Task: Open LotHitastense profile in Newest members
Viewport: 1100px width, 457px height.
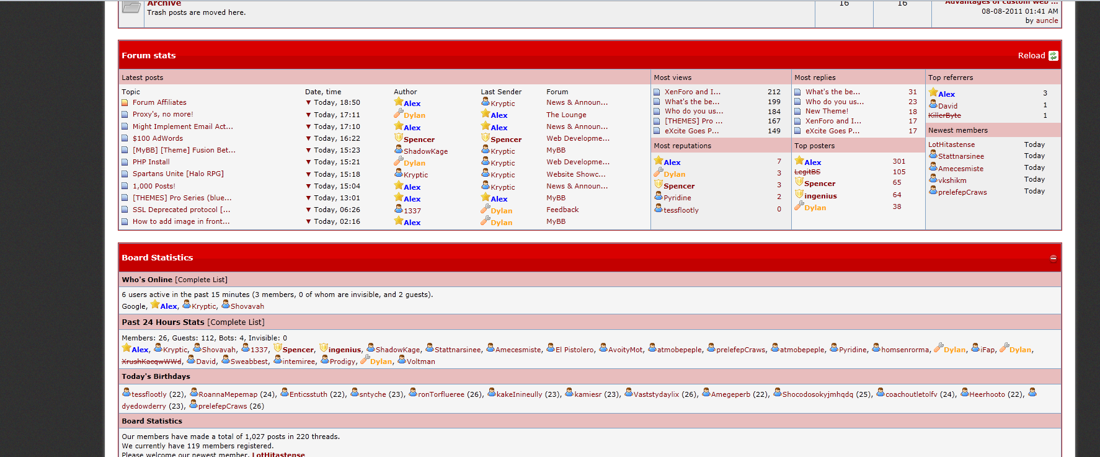Action: coord(951,145)
